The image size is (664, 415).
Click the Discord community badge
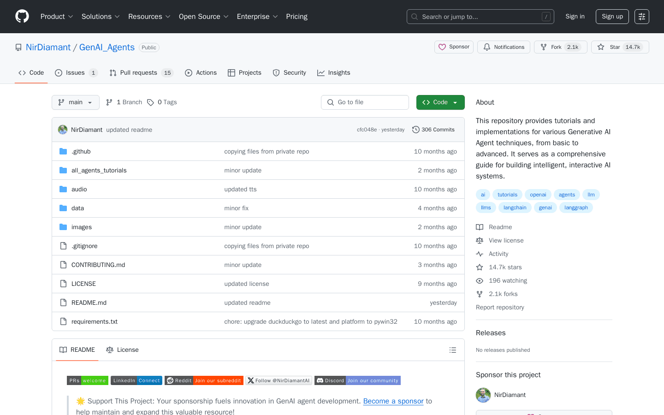[x=357, y=380]
